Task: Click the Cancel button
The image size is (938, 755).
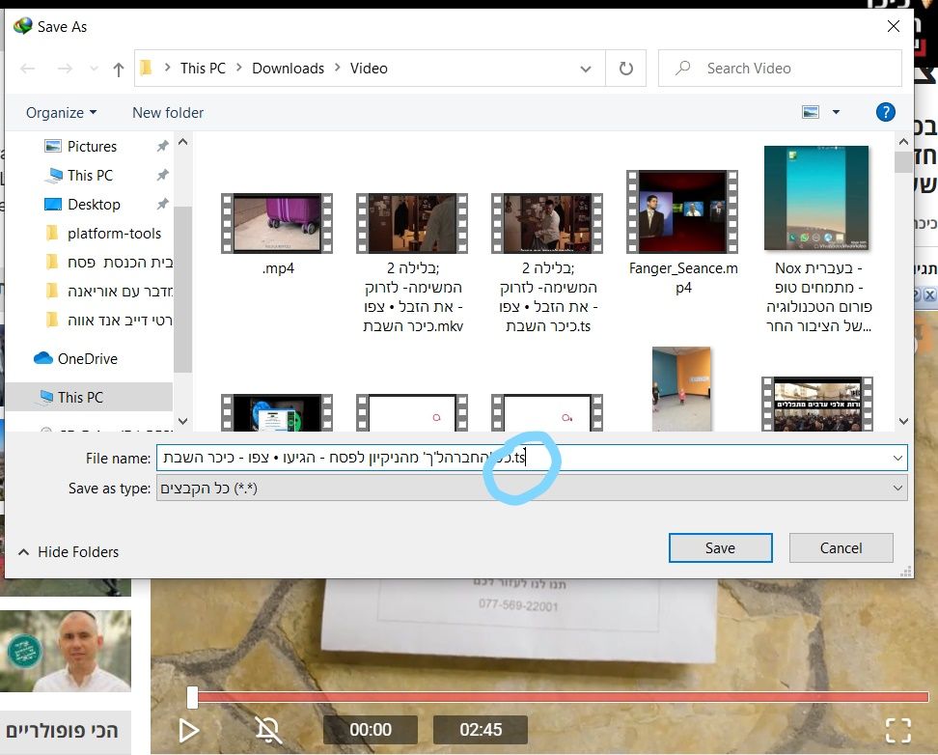Action: (841, 547)
